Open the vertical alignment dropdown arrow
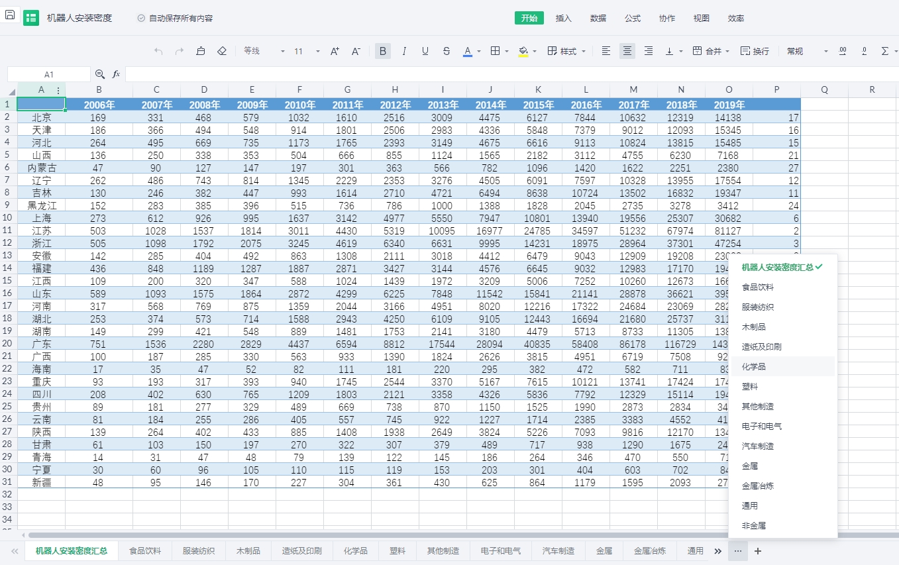This screenshot has width=899, height=565. click(681, 51)
